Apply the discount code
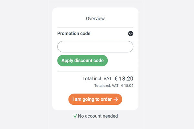194x129 pixels. [82, 61]
